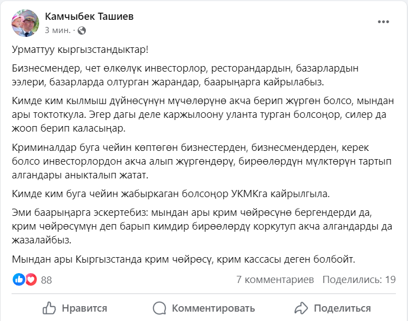The height and width of the screenshot is (321, 408).
Task: Open the three-dots post options menu
Action: [x=383, y=22]
